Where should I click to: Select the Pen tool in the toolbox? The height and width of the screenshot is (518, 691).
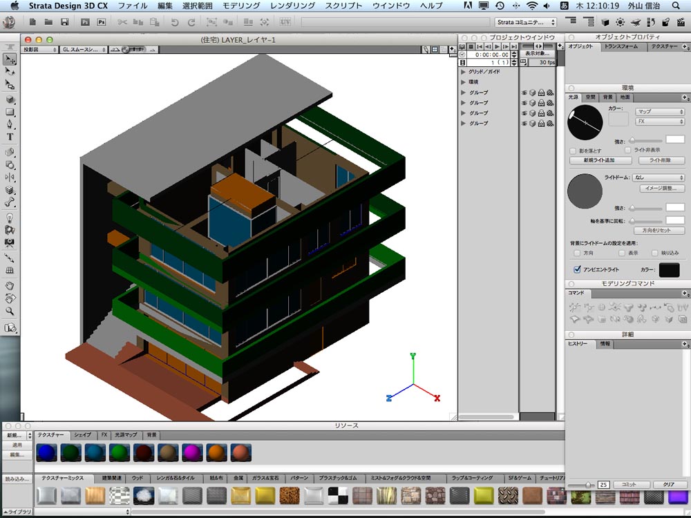coord(10,124)
